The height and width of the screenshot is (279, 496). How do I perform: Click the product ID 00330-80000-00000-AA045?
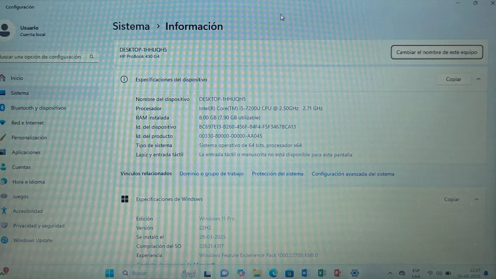click(x=231, y=136)
